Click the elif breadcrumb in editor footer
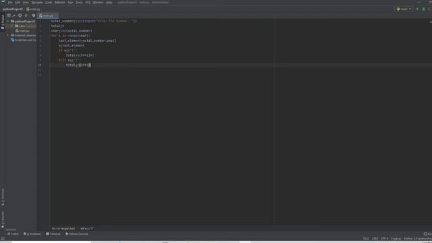 click(87, 229)
